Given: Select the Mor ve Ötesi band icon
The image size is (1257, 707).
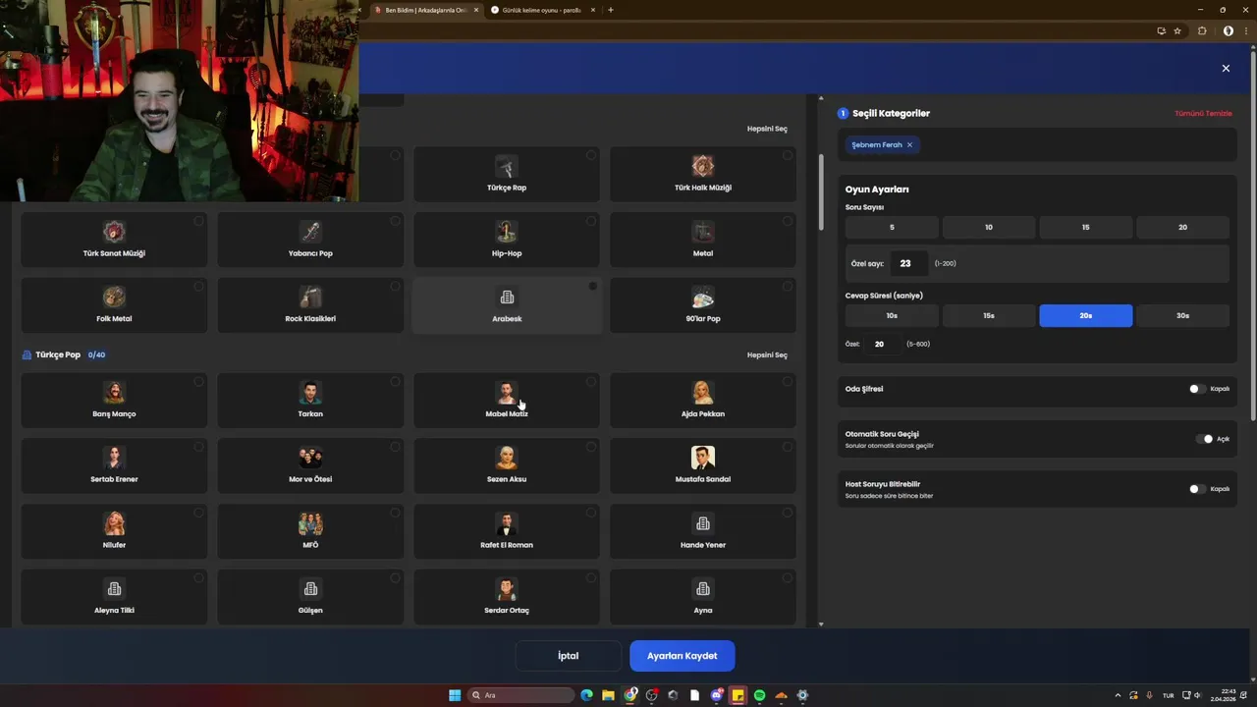Looking at the screenshot, I should pos(310,458).
